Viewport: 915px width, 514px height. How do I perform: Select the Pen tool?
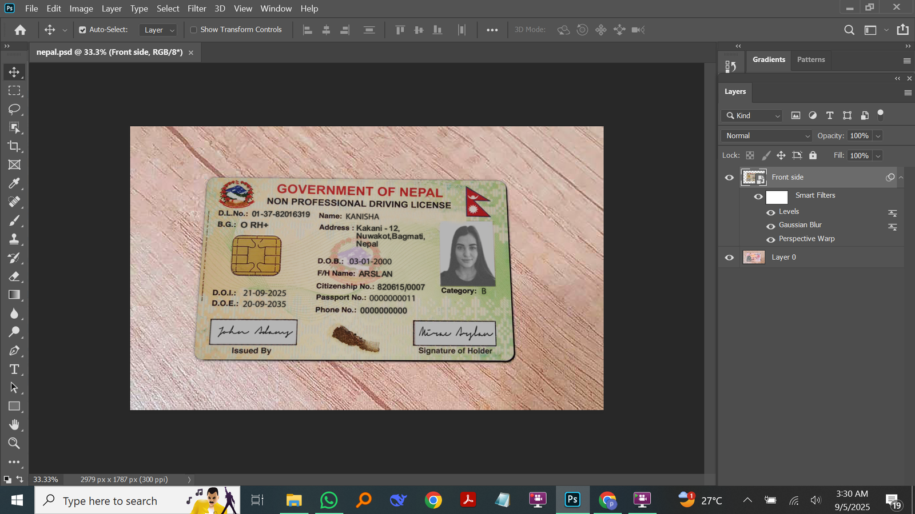(x=14, y=351)
